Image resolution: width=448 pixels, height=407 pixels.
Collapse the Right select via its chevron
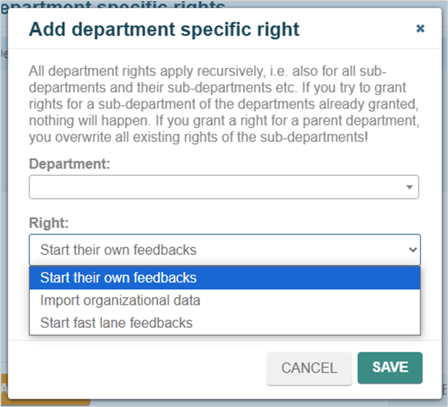pyautogui.click(x=413, y=250)
